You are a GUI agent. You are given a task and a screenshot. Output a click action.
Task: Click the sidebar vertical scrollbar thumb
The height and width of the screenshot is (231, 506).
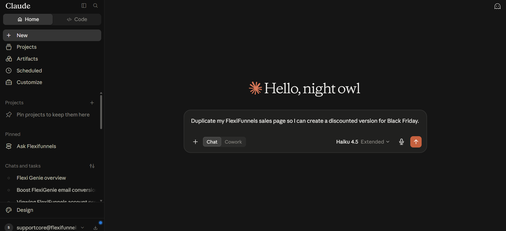coord(101,112)
